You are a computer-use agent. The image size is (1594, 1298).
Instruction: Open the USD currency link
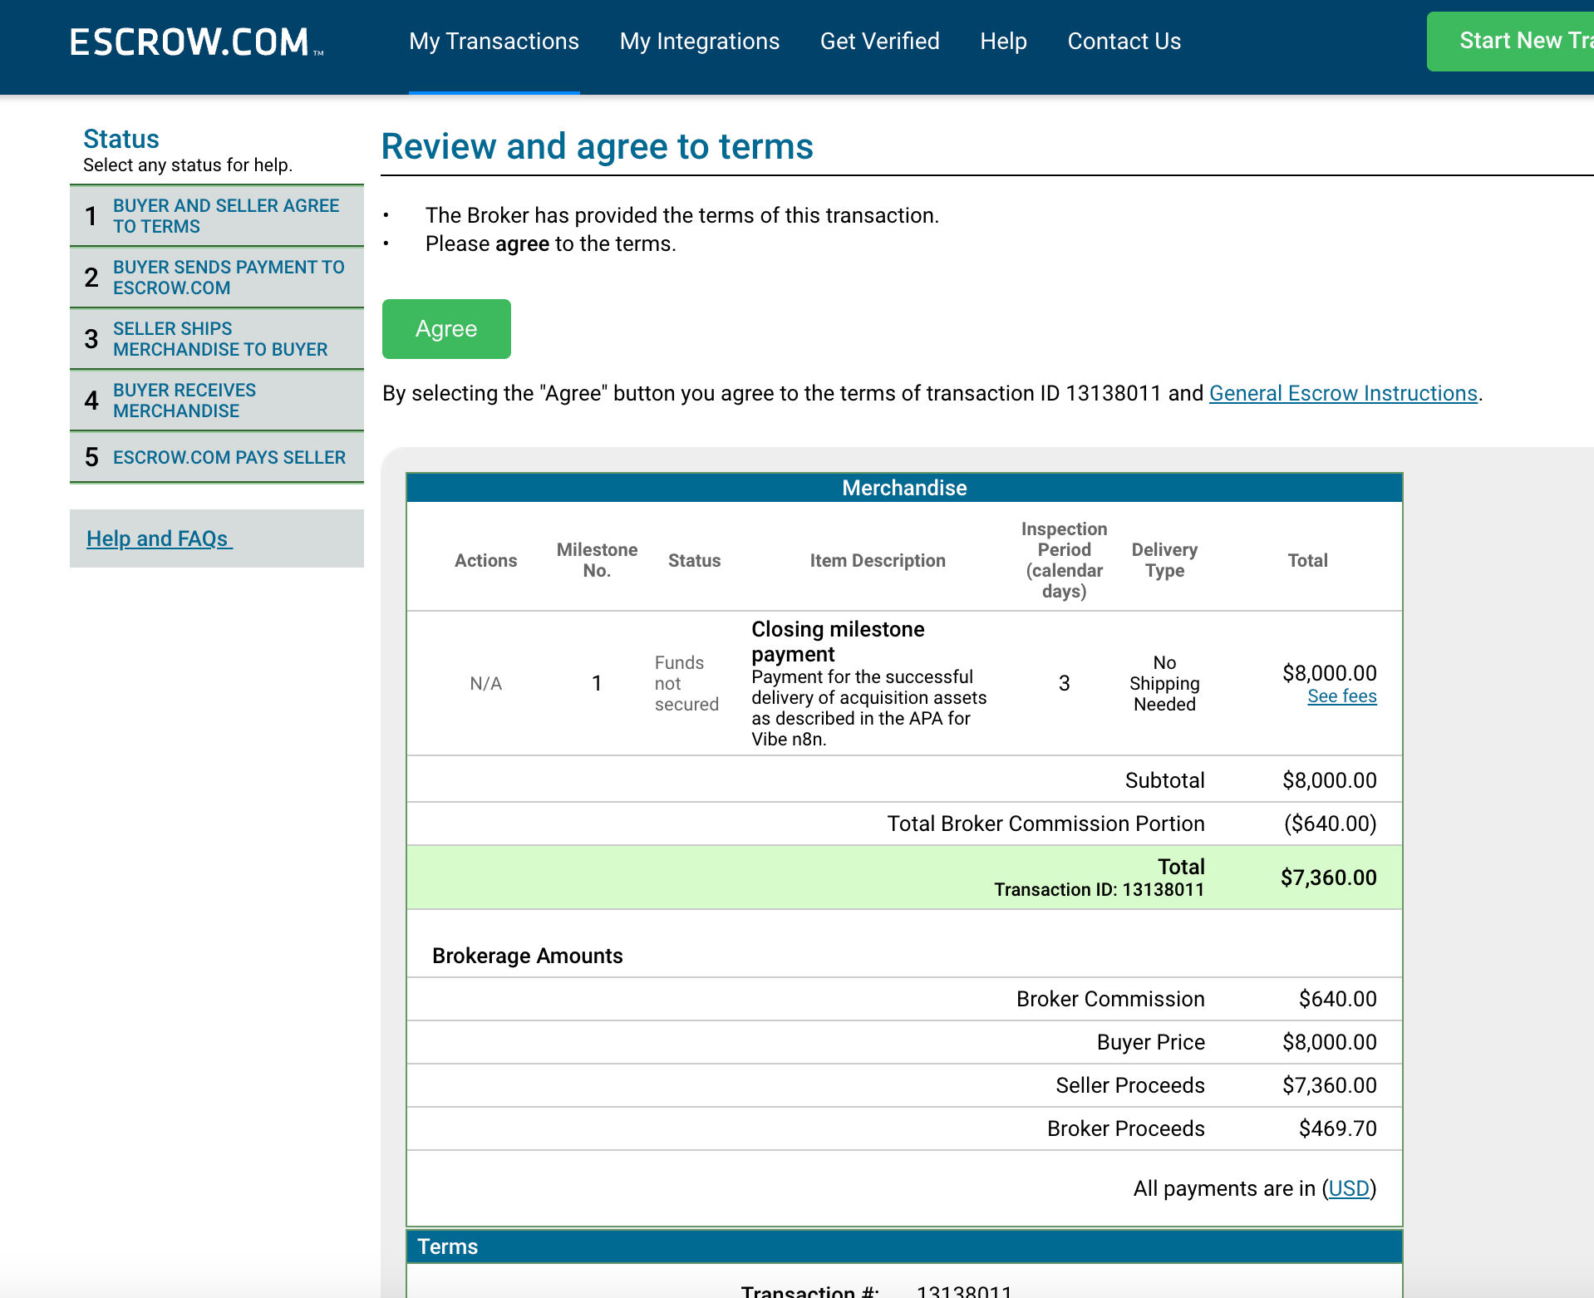pos(1348,1188)
